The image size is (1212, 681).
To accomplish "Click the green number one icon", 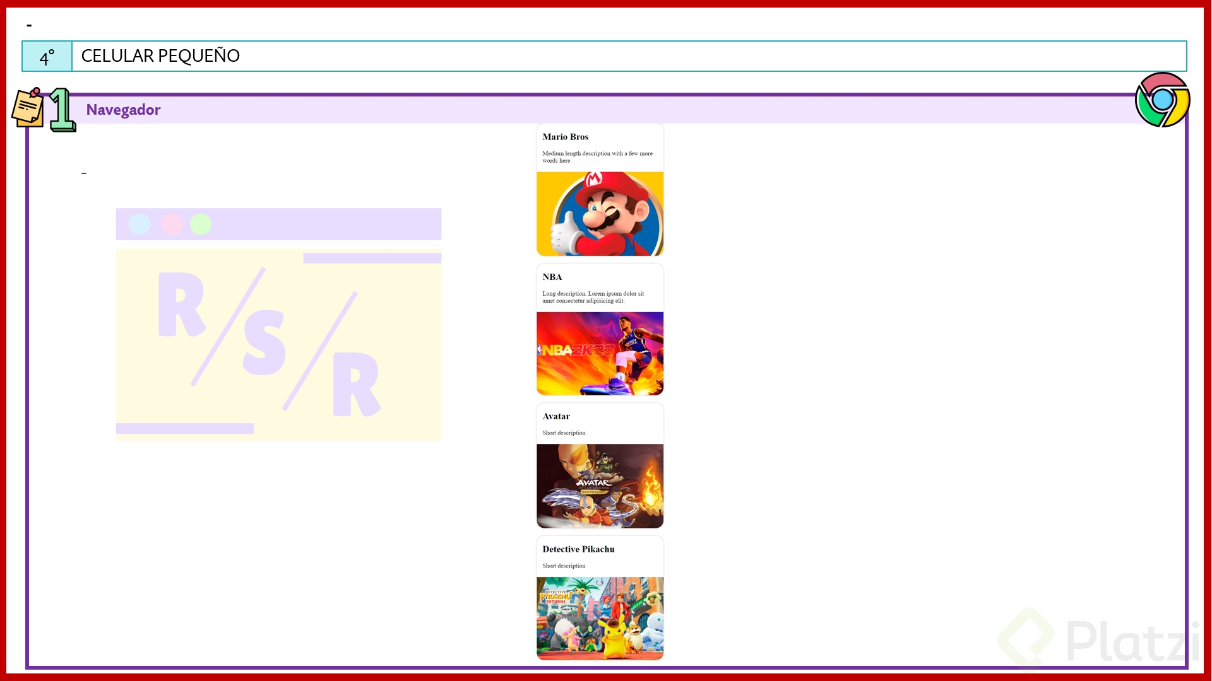I will point(62,110).
